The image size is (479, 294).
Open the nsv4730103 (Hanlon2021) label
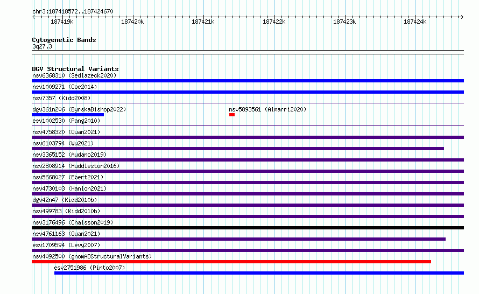tap(69, 188)
